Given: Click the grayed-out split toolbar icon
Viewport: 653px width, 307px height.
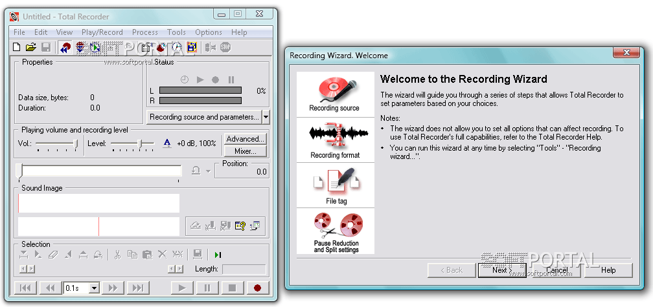Looking at the screenshot, I should pyautogui.click(x=211, y=47).
